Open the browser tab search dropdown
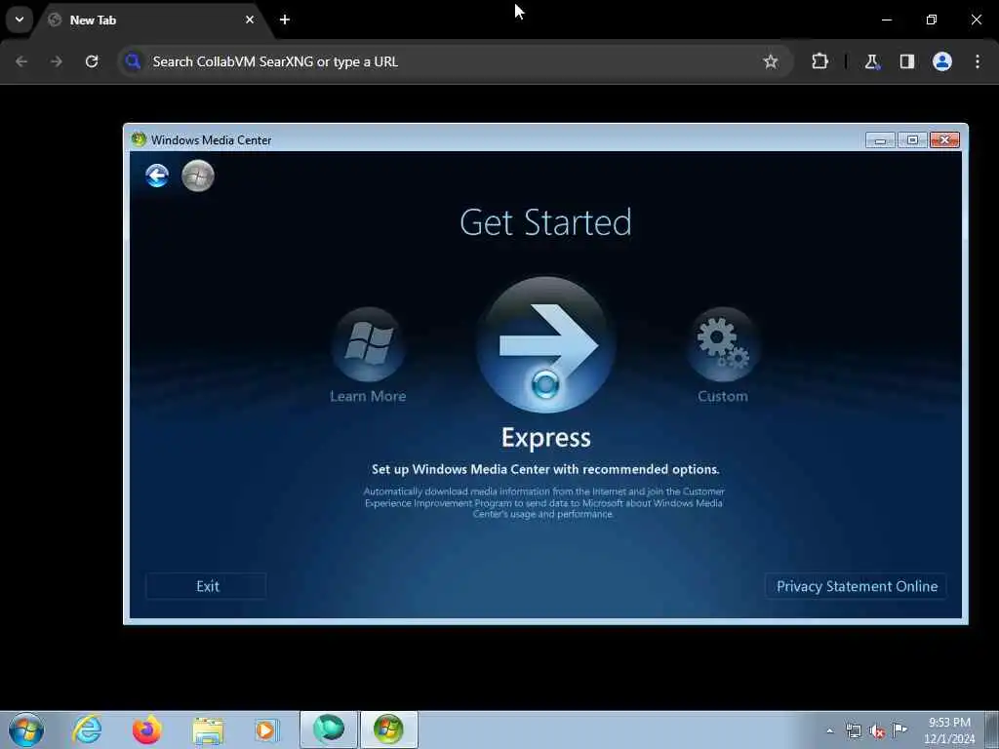This screenshot has width=999, height=749. (20, 20)
